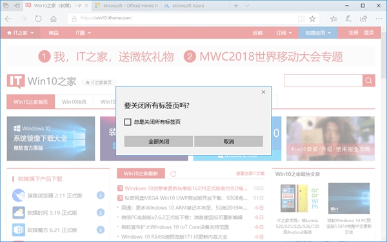Click the site search input field

coord(323,81)
